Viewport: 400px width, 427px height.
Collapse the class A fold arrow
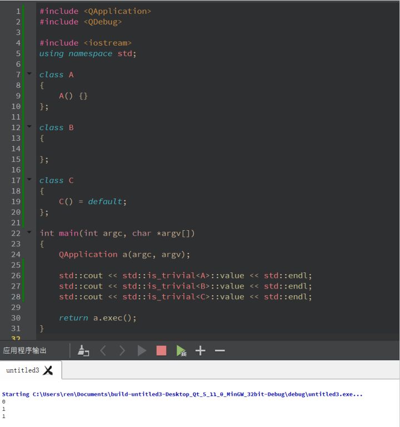pyautogui.click(x=29, y=73)
